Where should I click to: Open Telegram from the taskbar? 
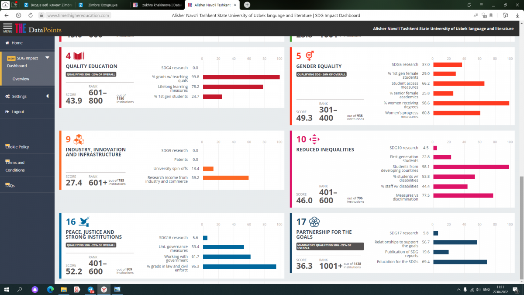coord(90,289)
